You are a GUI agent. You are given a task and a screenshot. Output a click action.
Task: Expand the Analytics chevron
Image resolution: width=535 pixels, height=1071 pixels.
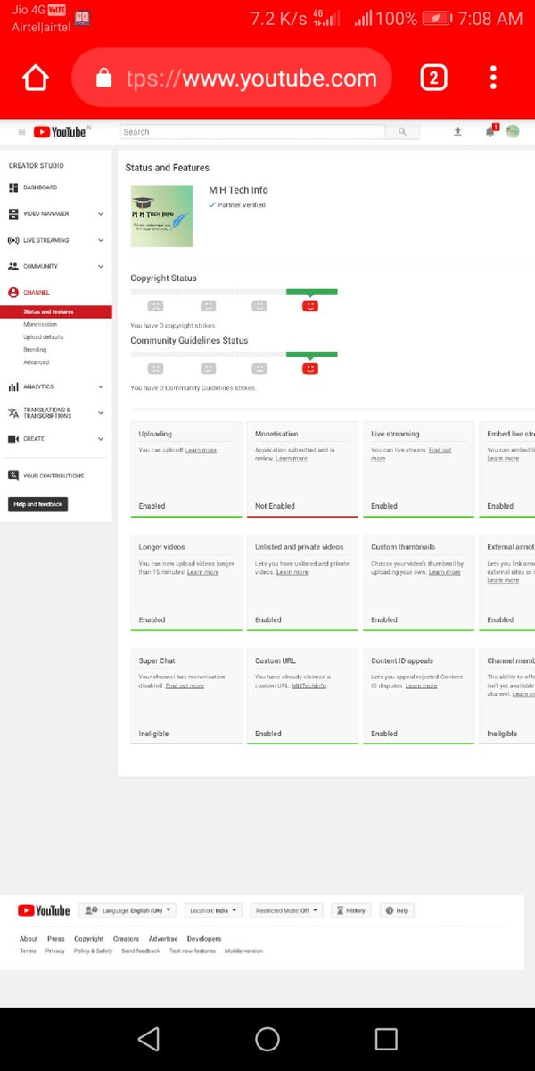coord(101,387)
